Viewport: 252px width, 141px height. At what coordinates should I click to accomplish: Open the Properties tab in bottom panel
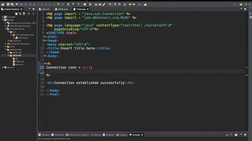tap(57, 135)
